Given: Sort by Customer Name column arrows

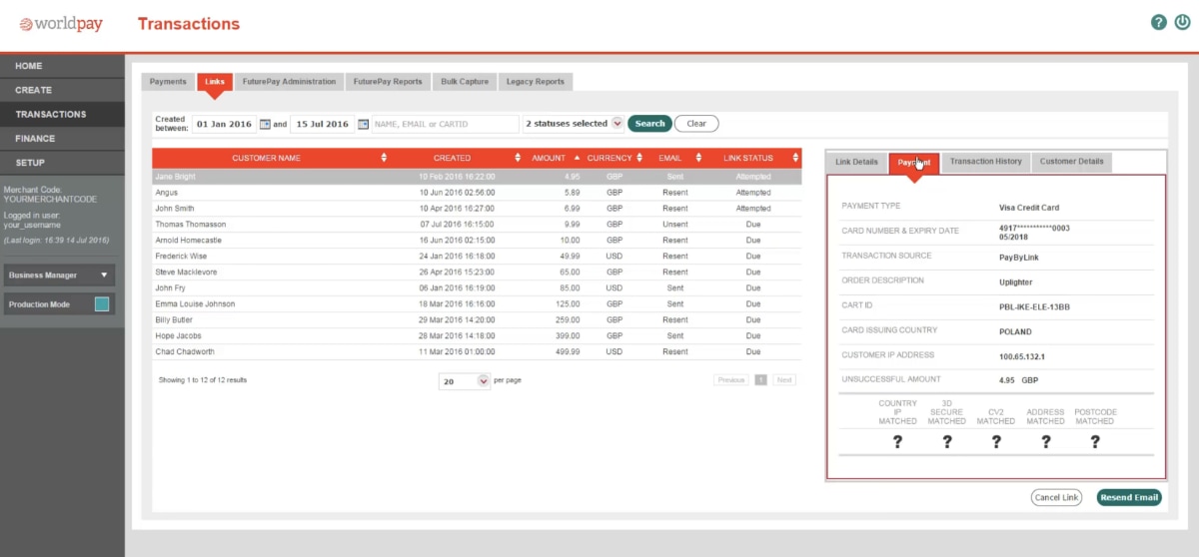Looking at the screenshot, I should tap(385, 158).
